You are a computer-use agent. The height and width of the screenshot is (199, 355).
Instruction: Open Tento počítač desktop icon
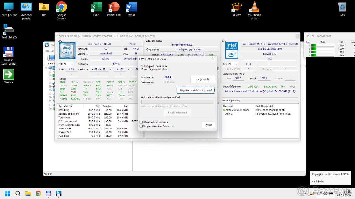tap(9, 9)
